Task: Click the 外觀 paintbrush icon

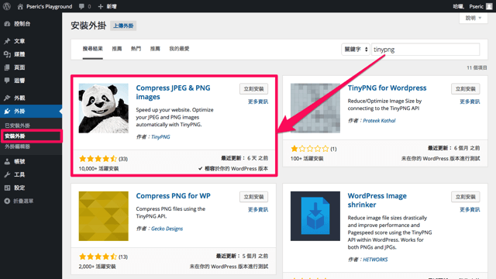Action: coord(7,98)
